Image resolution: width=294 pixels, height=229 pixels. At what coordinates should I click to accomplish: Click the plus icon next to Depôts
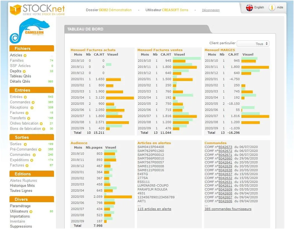[24, 71]
